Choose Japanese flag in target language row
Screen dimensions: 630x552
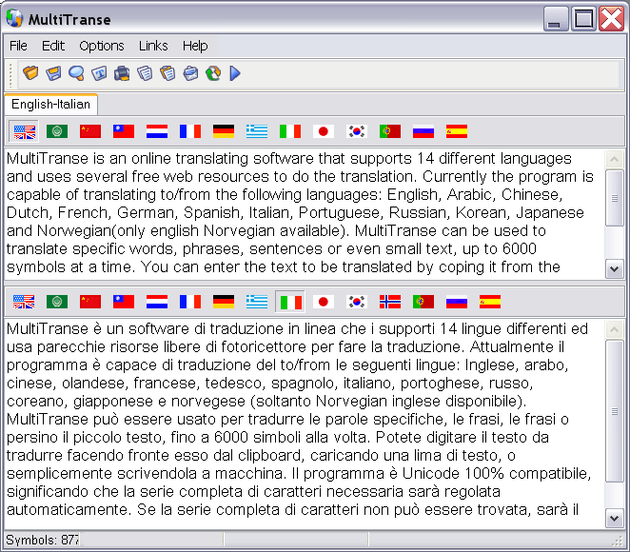point(324,302)
